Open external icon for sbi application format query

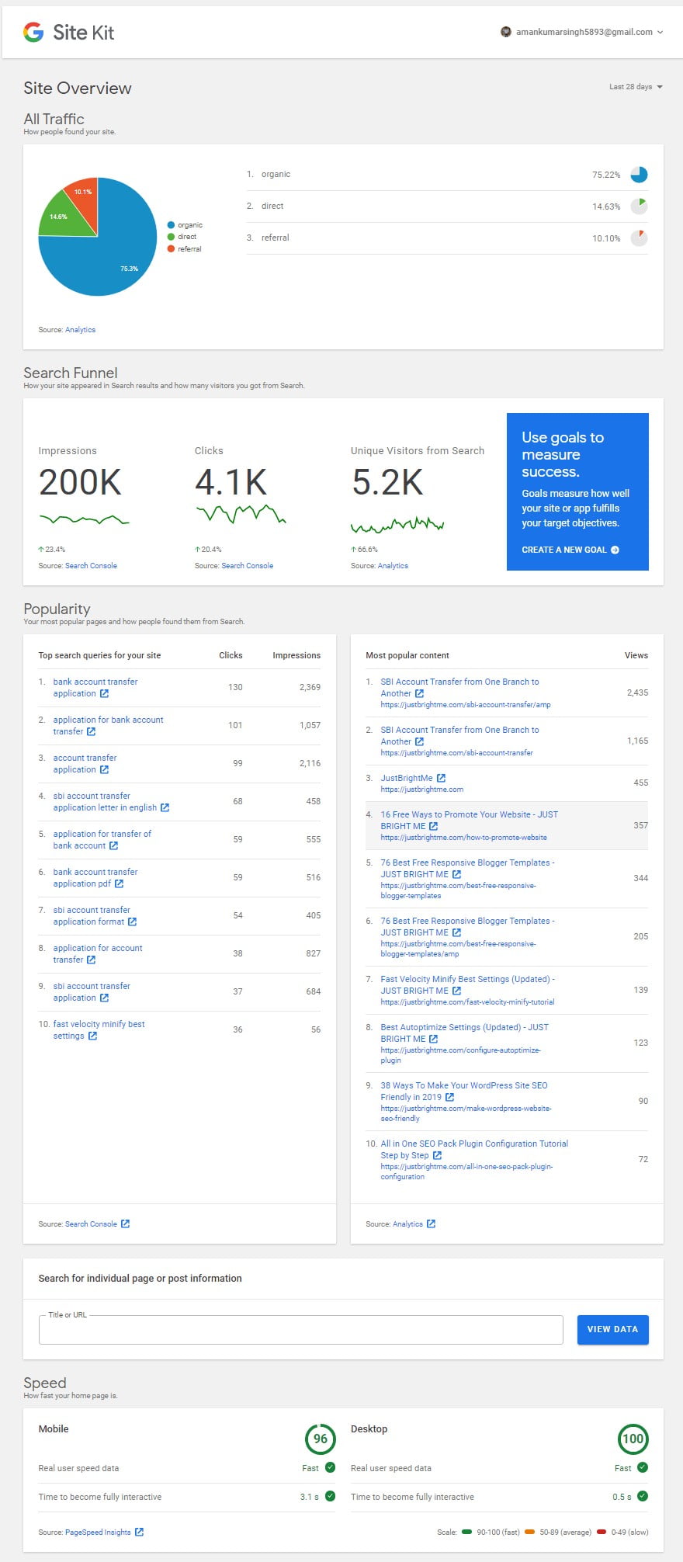click(x=132, y=922)
